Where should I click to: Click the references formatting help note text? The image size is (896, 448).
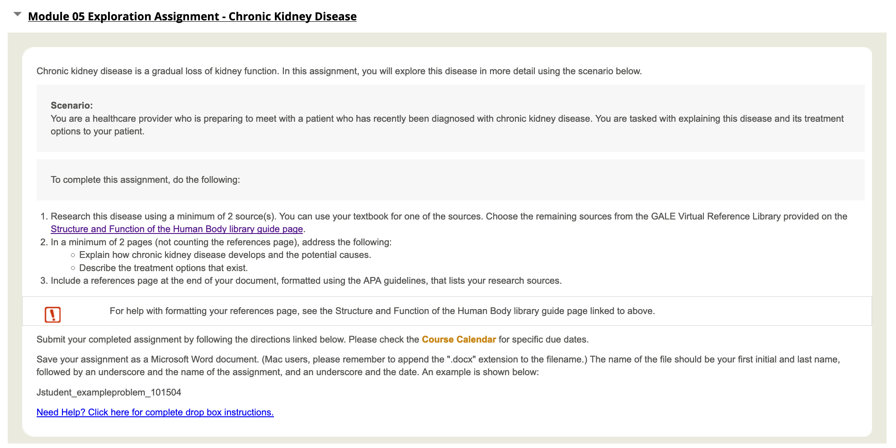pos(382,311)
